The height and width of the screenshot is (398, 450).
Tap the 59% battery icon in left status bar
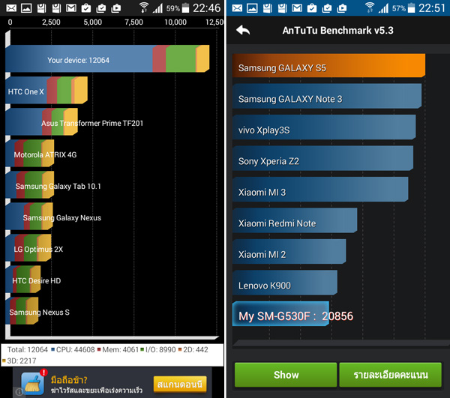pyautogui.click(x=185, y=8)
